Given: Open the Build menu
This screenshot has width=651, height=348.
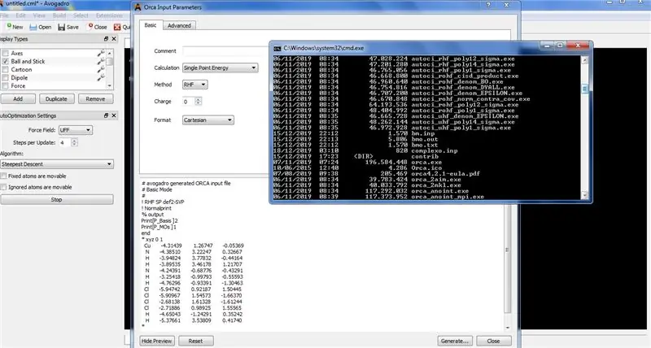Looking at the screenshot, I should tap(59, 15).
